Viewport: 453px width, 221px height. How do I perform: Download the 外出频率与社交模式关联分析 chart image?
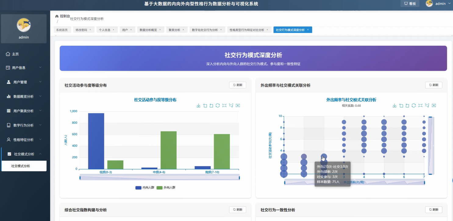tap(394, 105)
